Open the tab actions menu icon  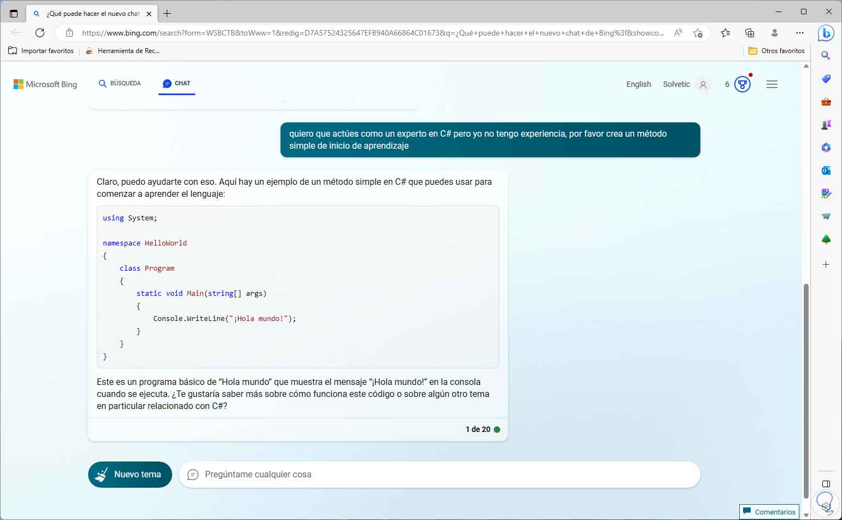pos(14,14)
